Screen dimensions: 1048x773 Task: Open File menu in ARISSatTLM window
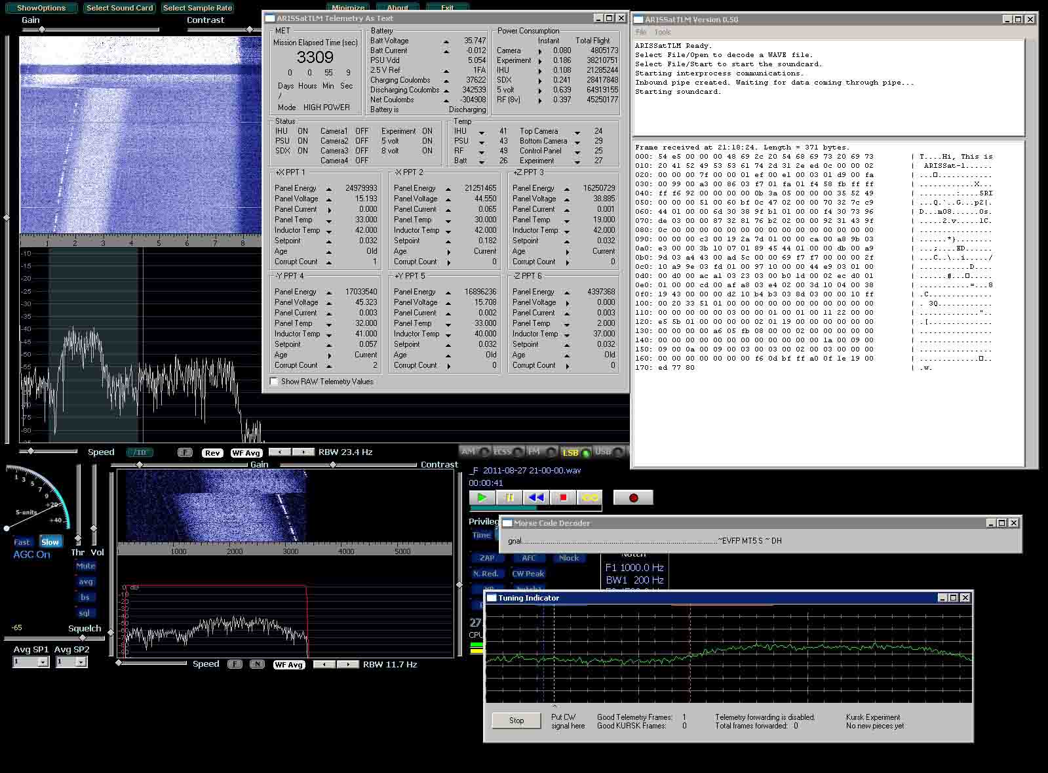(641, 32)
